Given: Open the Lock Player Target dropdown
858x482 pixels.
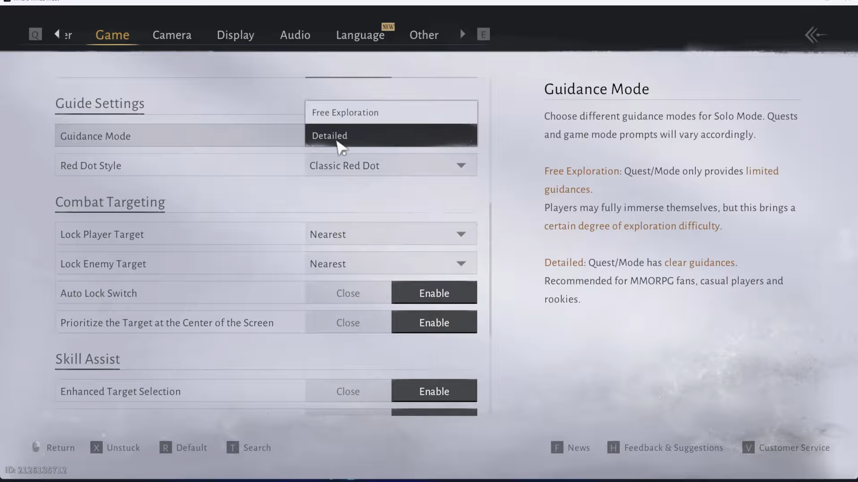Looking at the screenshot, I should (x=461, y=234).
